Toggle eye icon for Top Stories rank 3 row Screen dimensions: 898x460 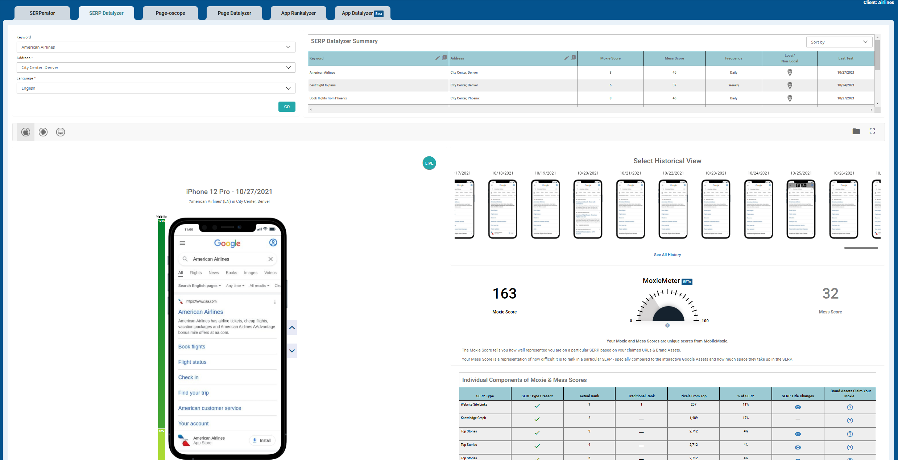pos(798,434)
